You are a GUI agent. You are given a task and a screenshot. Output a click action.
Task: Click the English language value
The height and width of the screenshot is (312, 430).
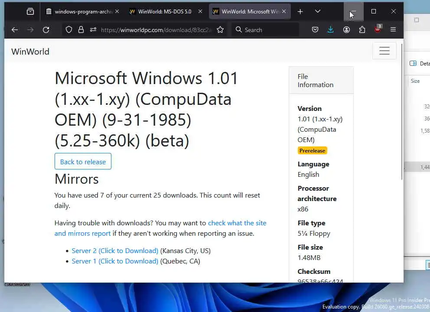(308, 174)
